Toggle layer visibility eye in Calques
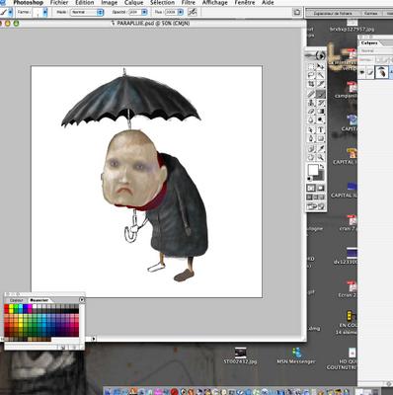This screenshot has height=395, width=393. click(x=362, y=72)
